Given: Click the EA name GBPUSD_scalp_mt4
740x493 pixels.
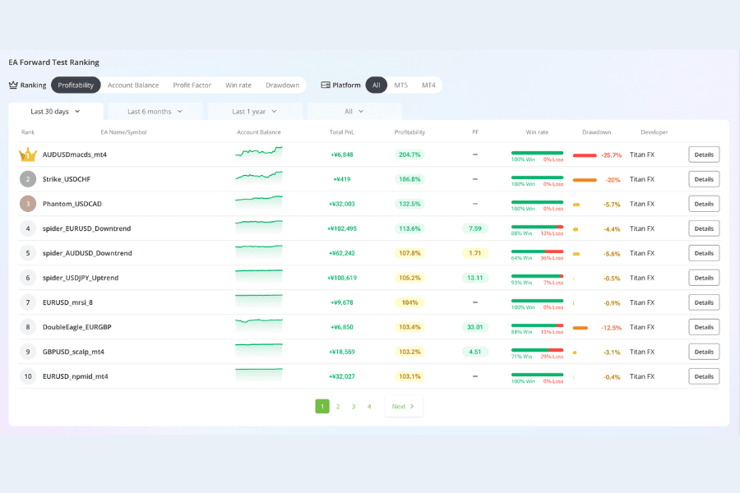Looking at the screenshot, I should pyautogui.click(x=73, y=352).
